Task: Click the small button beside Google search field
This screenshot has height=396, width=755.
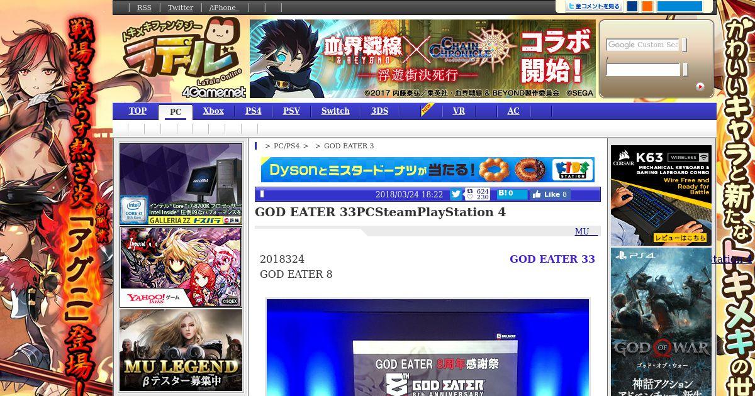Action: pos(685,45)
